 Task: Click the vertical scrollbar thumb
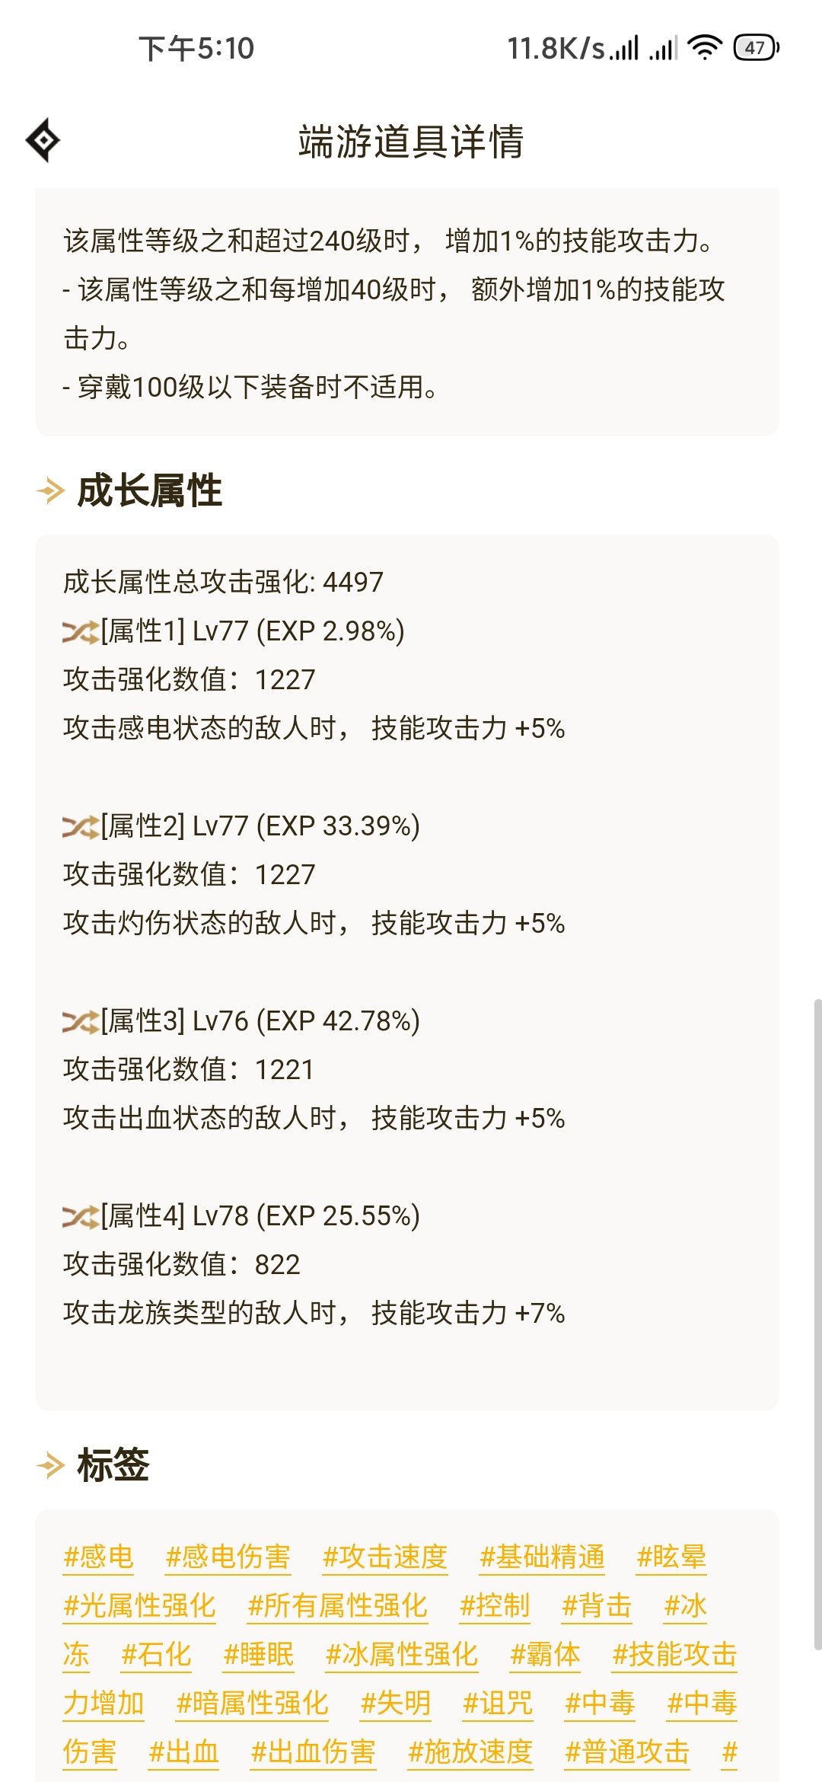[x=817, y=1325]
